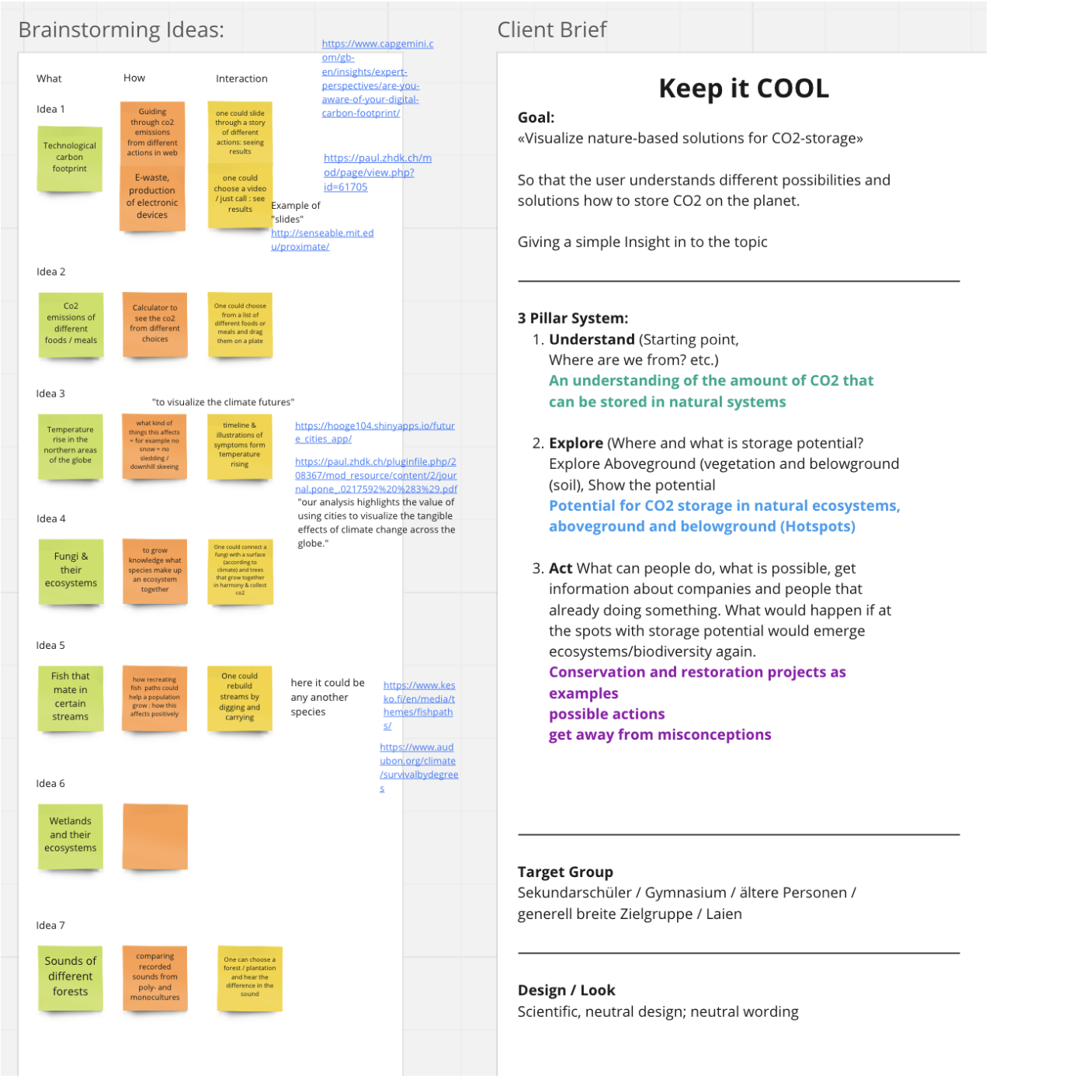Viewport: 1076px width, 1082px height.
Task: Select the Wetlands and their ecosystems sticky note
Action: [x=70, y=836]
